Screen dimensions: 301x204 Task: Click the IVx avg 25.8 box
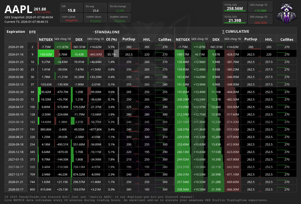coord(95,8)
